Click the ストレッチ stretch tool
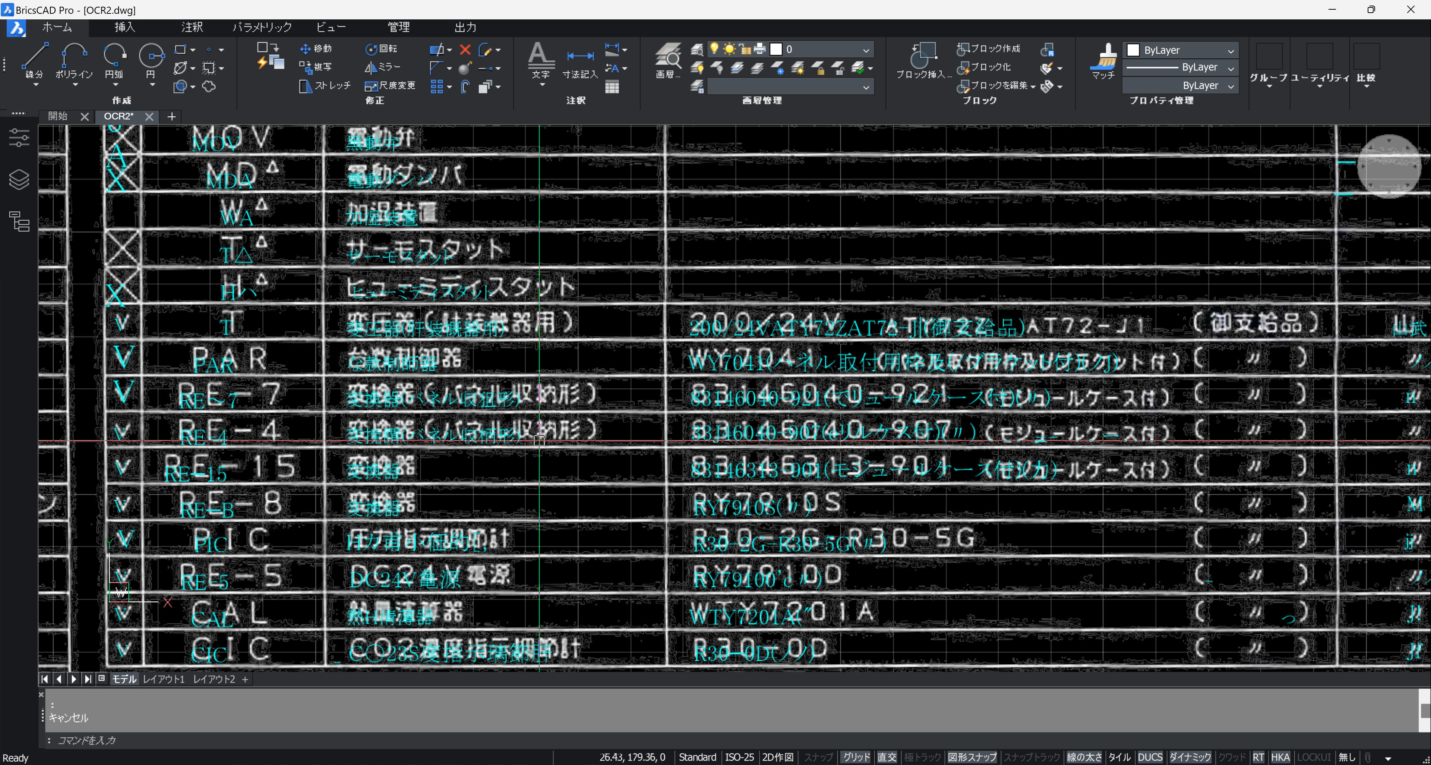Image resolution: width=1431 pixels, height=765 pixels. (325, 85)
